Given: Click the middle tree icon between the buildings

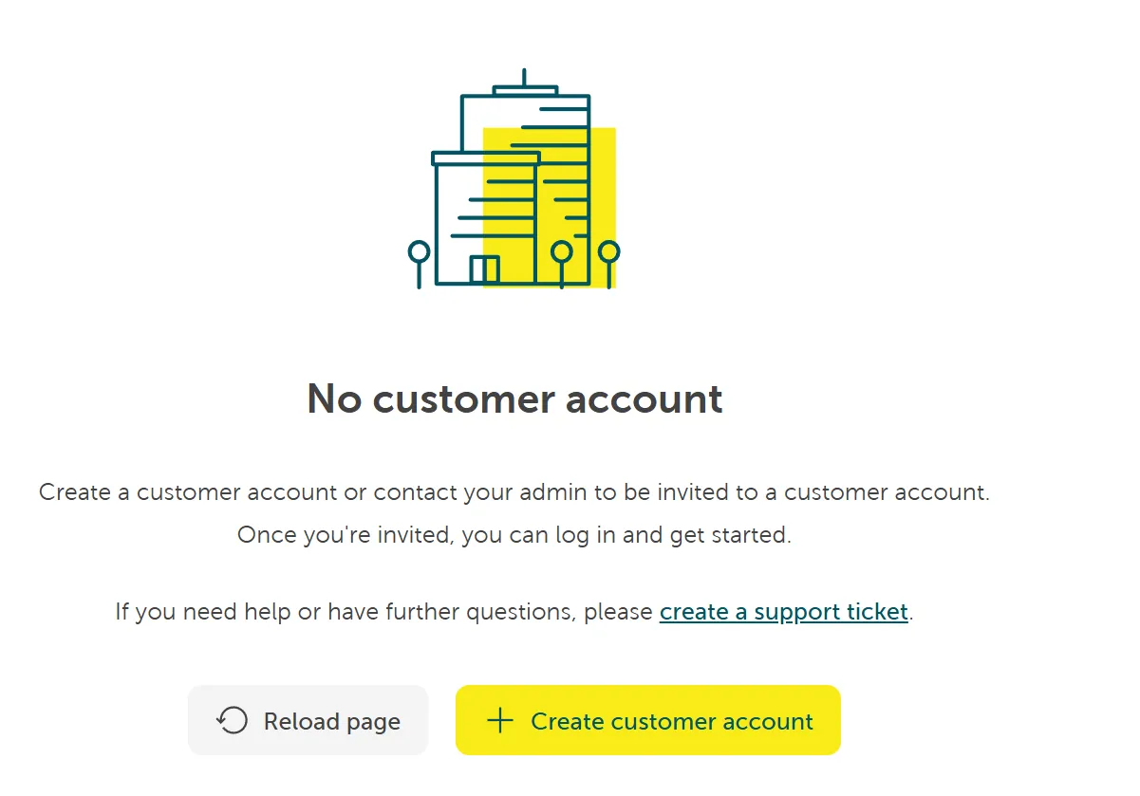Looking at the screenshot, I should (x=564, y=251).
